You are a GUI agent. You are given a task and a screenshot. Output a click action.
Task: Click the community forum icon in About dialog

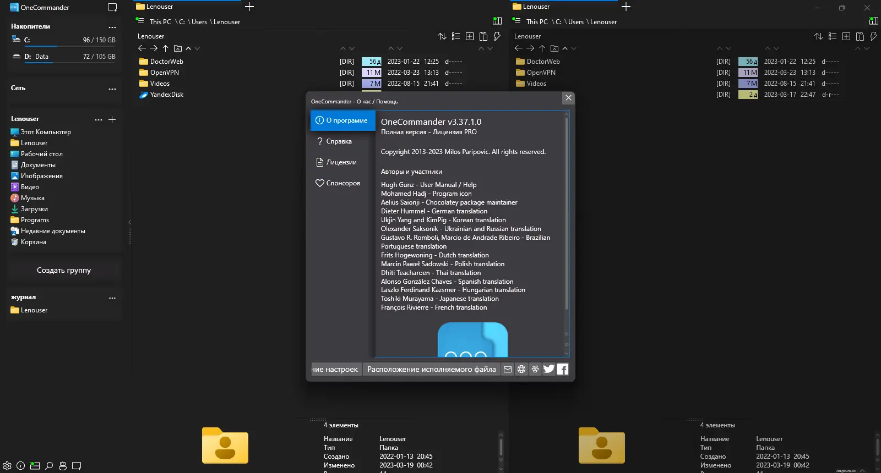click(x=535, y=369)
